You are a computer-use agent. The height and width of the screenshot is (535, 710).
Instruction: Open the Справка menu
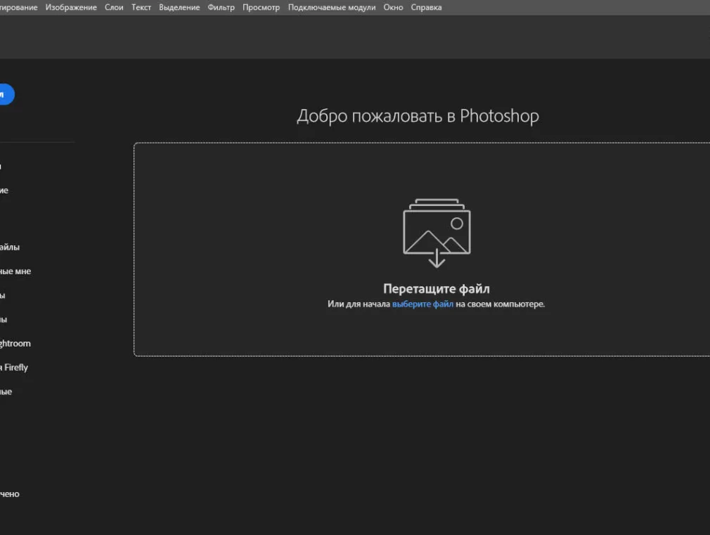pyautogui.click(x=426, y=8)
